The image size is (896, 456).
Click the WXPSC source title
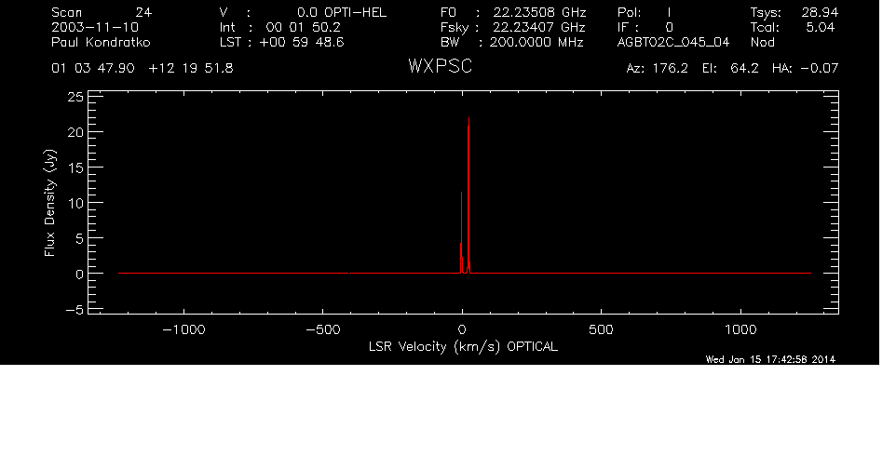point(441,67)
